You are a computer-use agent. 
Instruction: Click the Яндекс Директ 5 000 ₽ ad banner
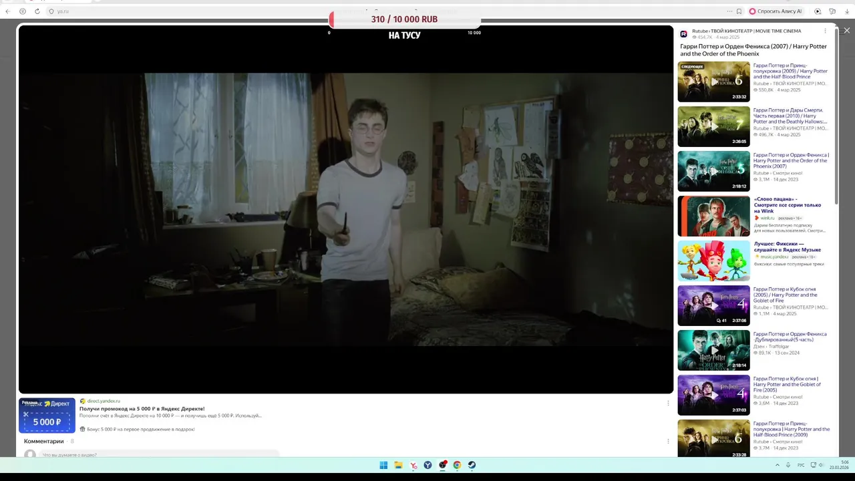[x=47, y=415]
